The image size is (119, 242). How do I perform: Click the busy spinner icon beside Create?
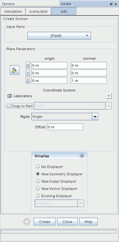point(27,222)
